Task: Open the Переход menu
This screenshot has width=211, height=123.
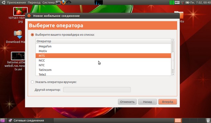Action: pos(34,3)
